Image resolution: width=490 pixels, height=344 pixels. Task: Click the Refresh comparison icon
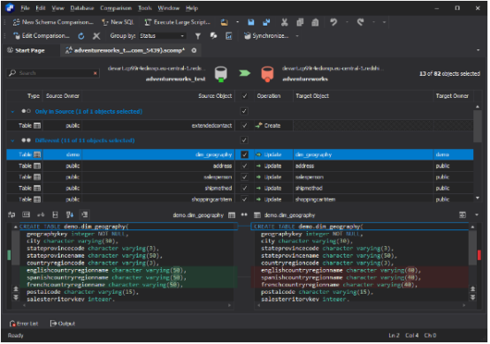click(x=81, y=36)
